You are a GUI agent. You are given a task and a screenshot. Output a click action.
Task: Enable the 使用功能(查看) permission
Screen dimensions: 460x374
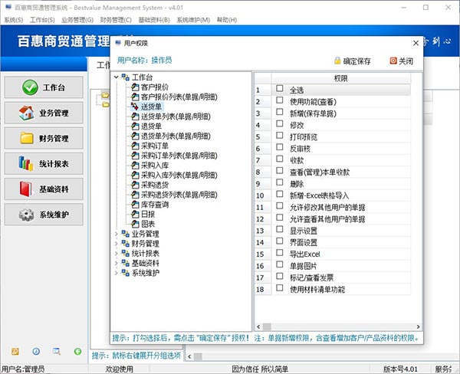[280, 100]
